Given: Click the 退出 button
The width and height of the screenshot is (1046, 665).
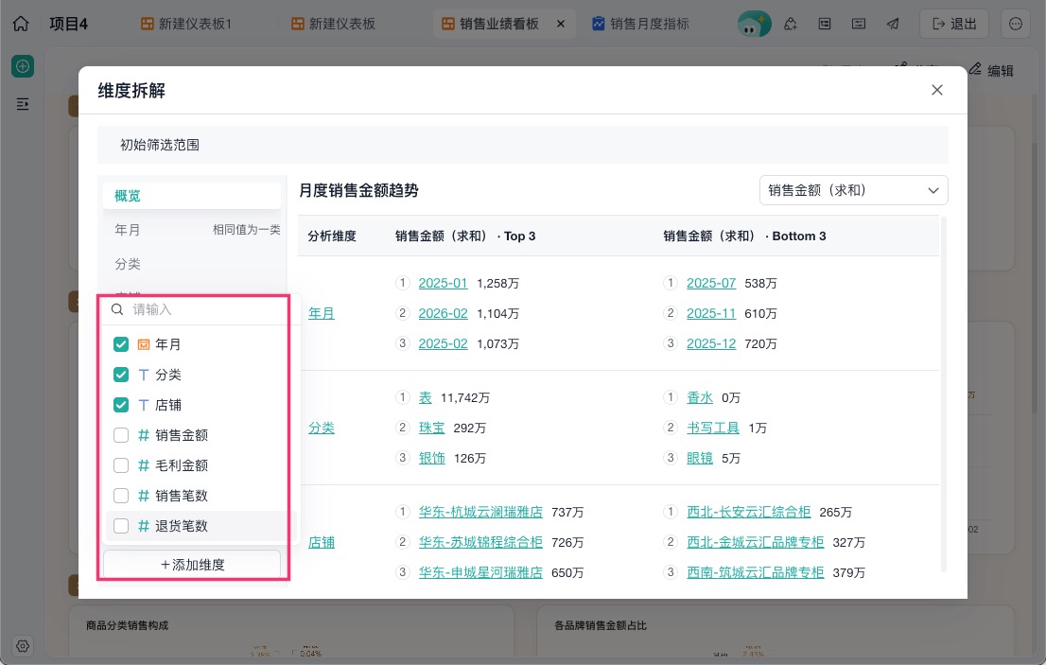Looking at the screenshot, I should [954, 24].
